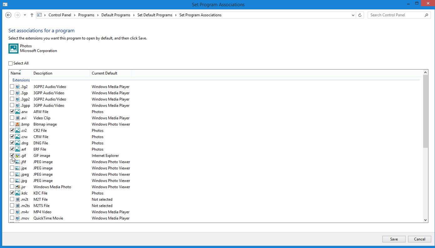Sort by the Description column header
435x248 pixels.
tap(60, 73)
